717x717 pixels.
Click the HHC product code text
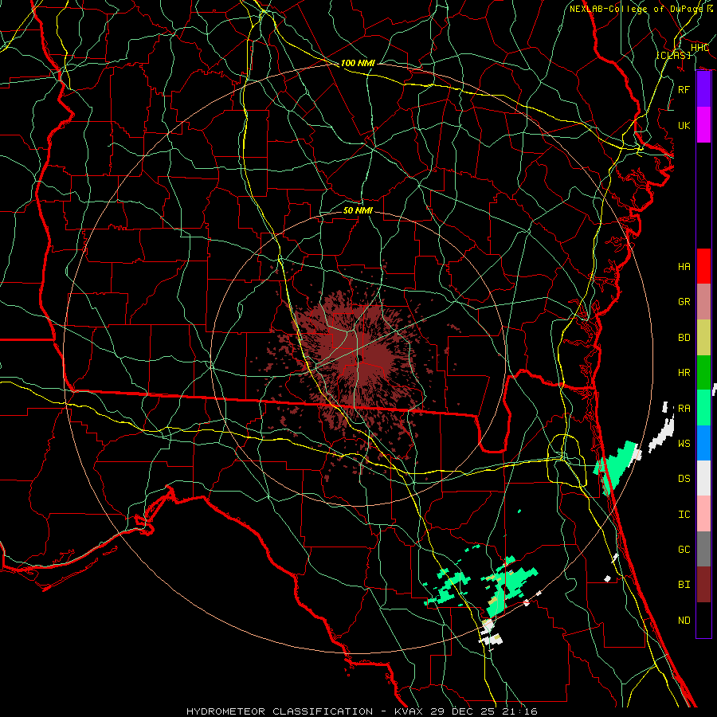click(699, 48)
